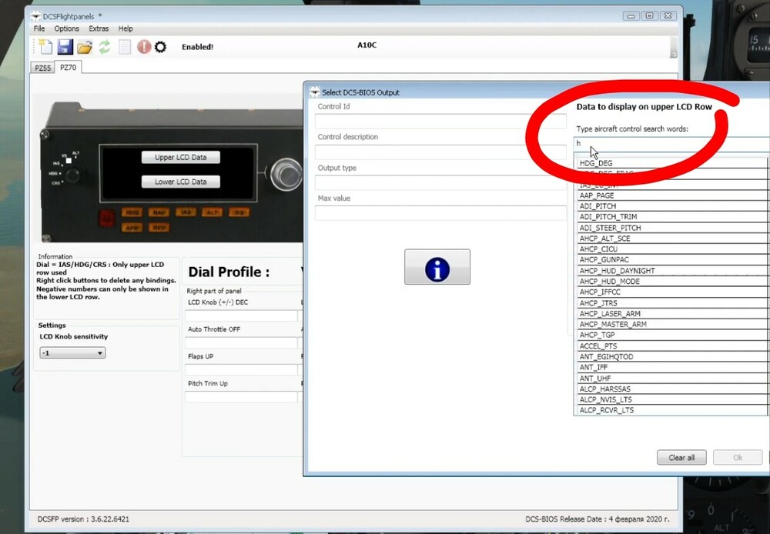Select AHCP_LASER_ARM in the list
This screenshot has height=534, width=770.
(671, 314)
